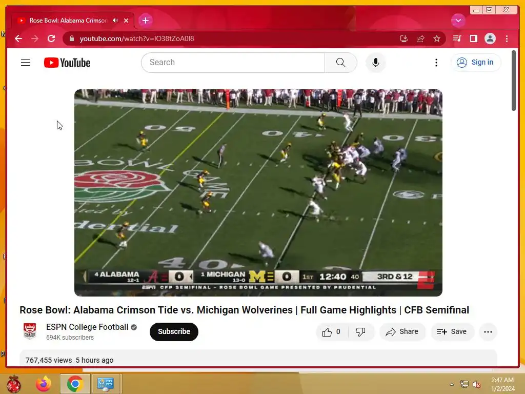Go back to the previous page

pyautogui.click(x=18, y=38)
